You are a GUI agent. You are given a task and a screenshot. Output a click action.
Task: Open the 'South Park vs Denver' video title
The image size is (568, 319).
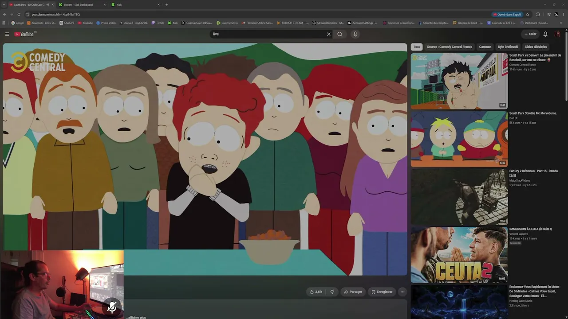click(535, 58)
